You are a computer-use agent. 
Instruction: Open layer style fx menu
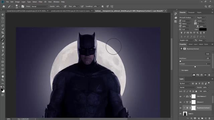[x=192, y=119]
